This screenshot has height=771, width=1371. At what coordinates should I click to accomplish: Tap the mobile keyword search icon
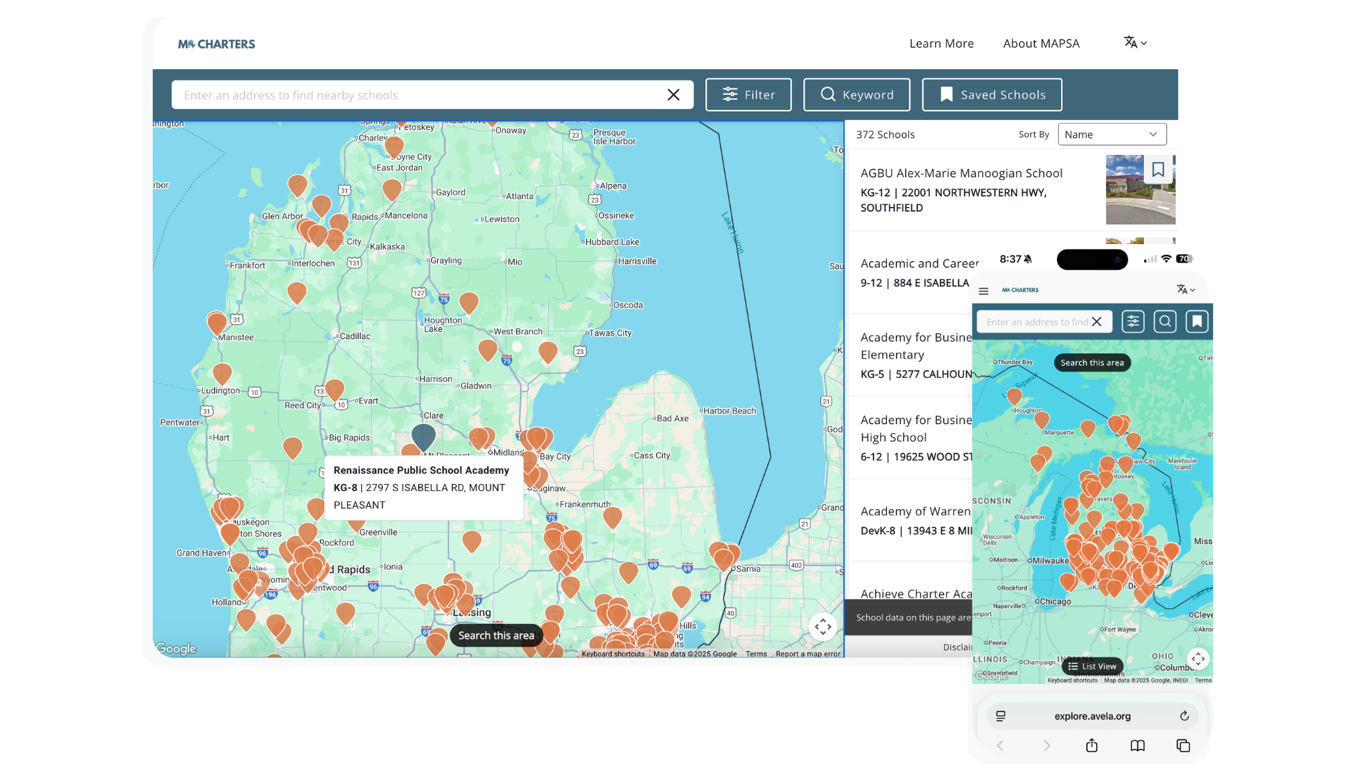(1165, 322)
